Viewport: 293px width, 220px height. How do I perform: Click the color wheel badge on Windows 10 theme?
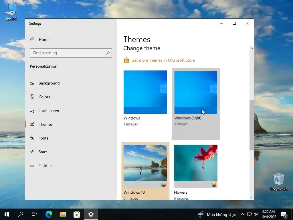163,185
